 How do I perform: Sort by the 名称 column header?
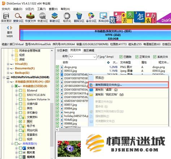(x=65, y=62)
